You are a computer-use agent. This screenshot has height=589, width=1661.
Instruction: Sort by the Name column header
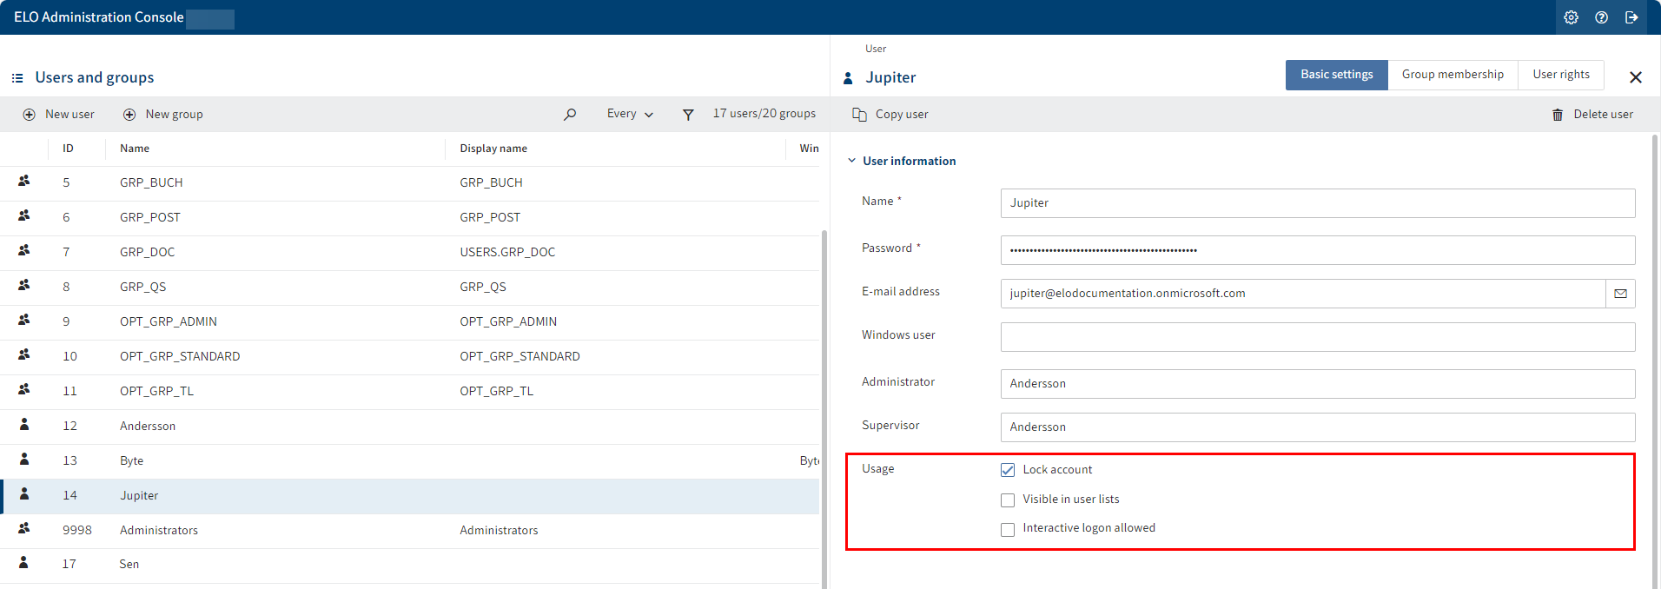[135, 149]
